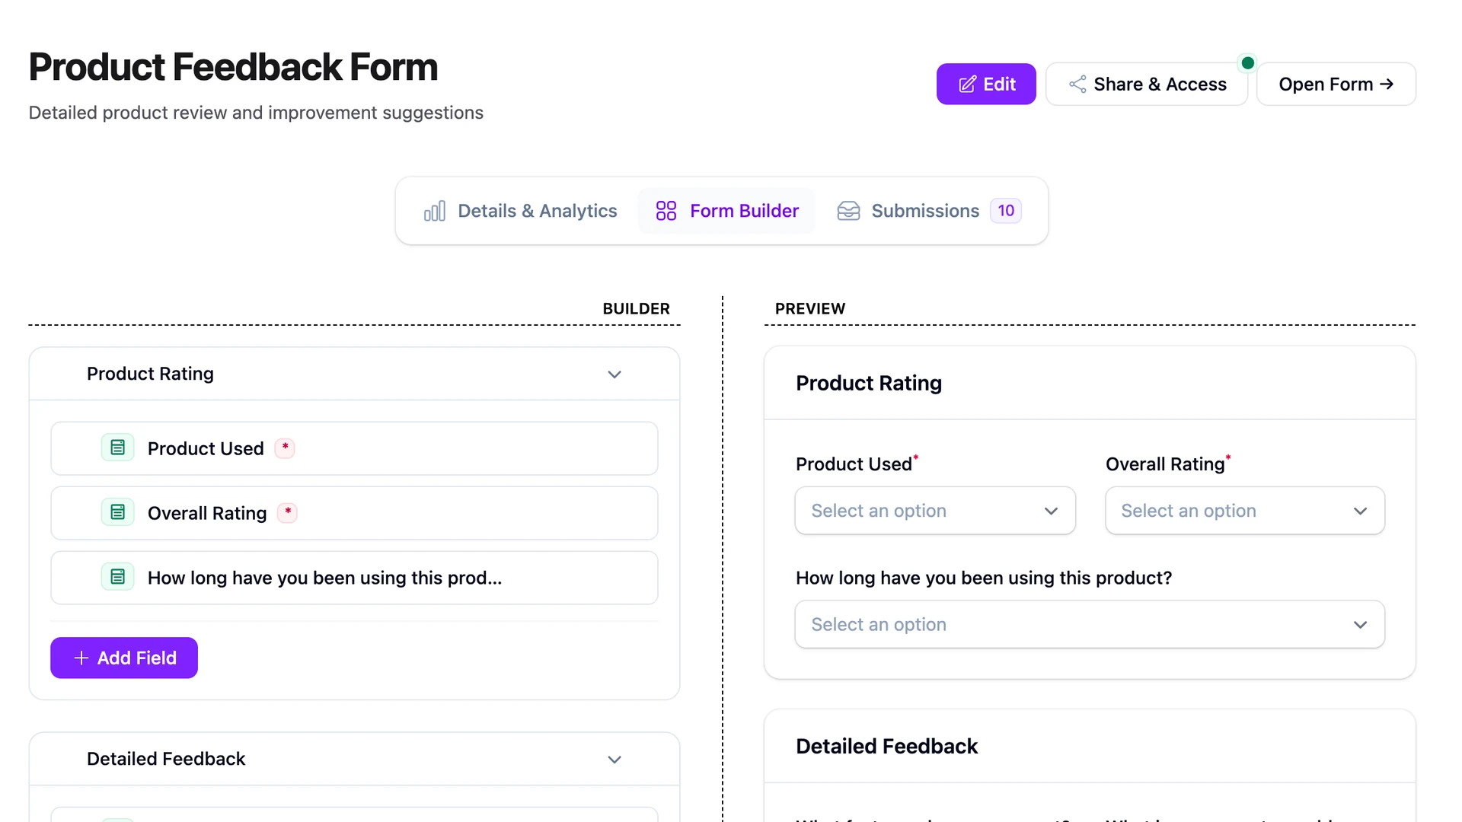Screen dimensions: 1462x822
Task: Click the PREVIEW column heading
Action: [810, 308]
